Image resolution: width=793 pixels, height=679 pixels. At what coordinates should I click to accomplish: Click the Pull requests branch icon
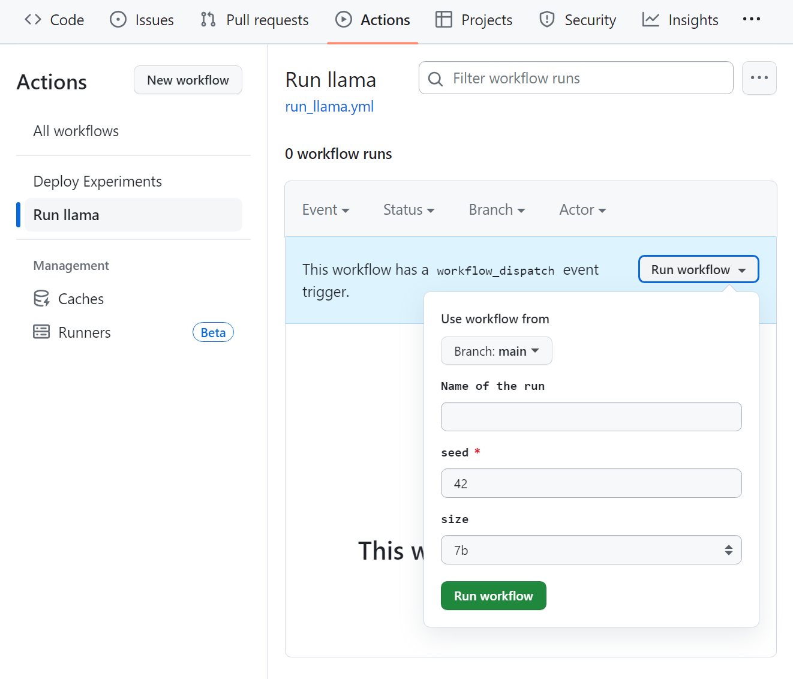point(208,20)
